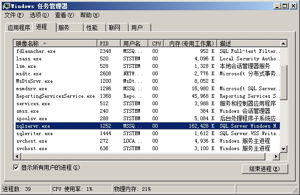Image resolution: width=300 pixels, height=195 pixels.
Task: Select the MsDtsSrvr.exe process
Action: click(x=147, y=81)
